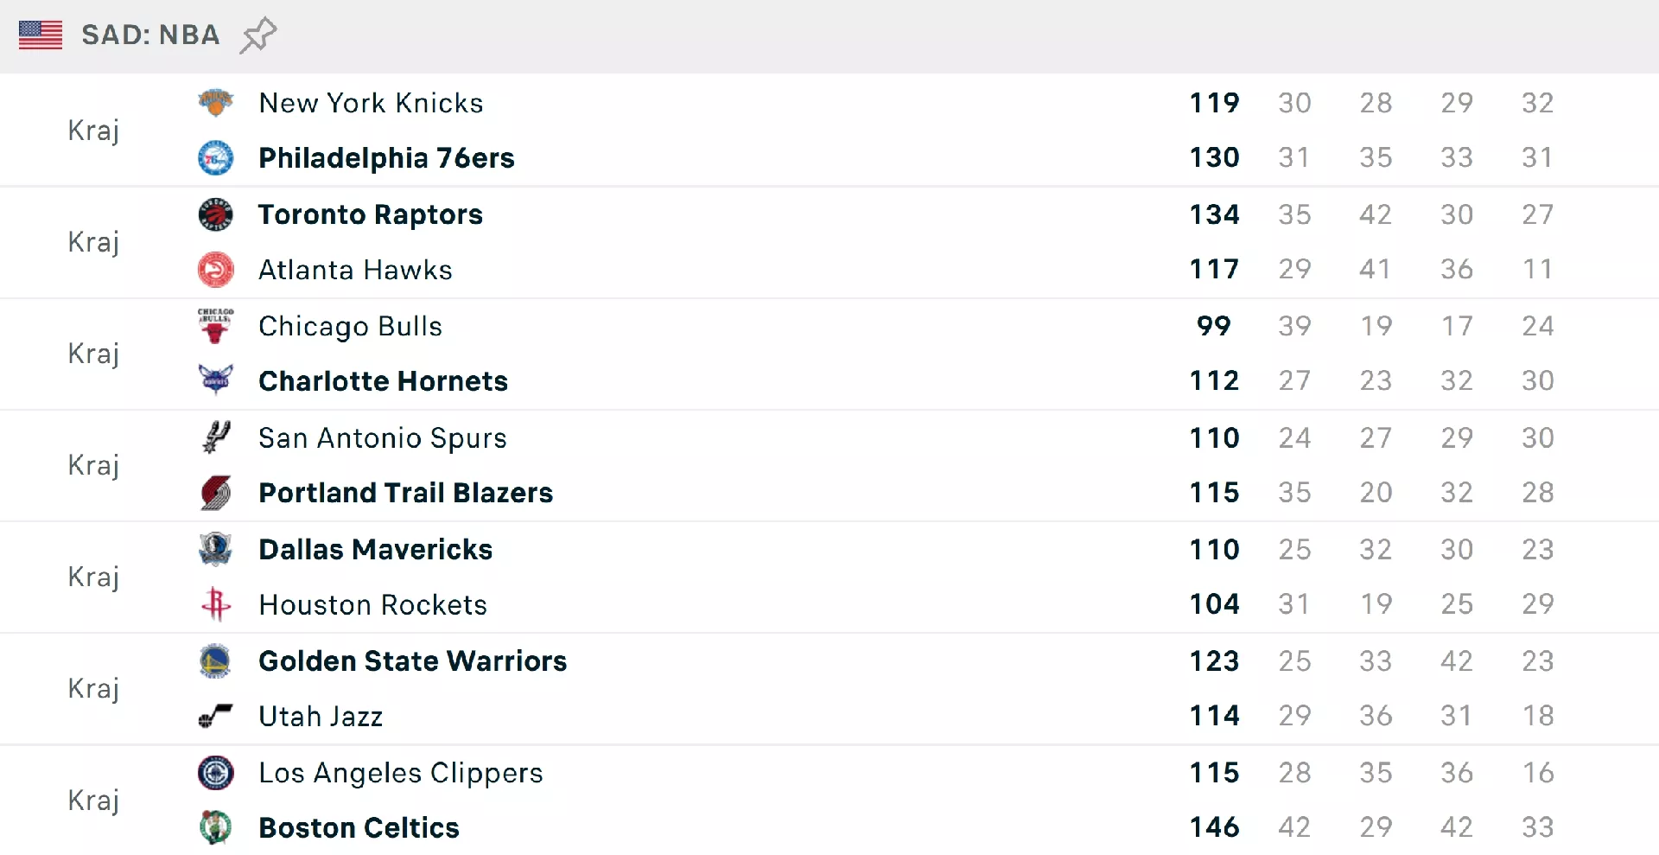
Task: Click the Toronto Raptors logo
Action: (215, 214)
